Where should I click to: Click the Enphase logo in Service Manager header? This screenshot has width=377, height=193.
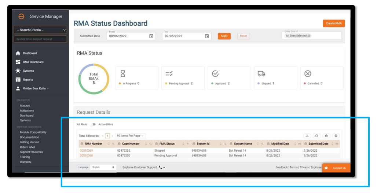coord(21,16)
